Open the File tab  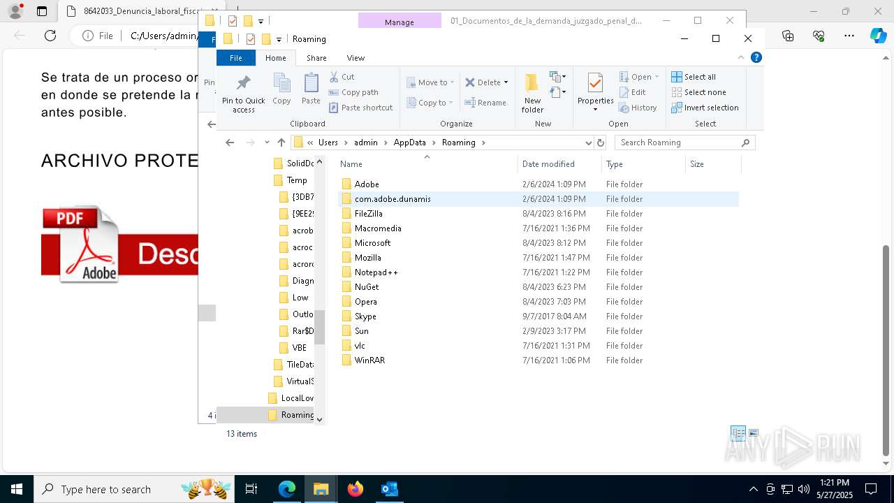point(236,58)
